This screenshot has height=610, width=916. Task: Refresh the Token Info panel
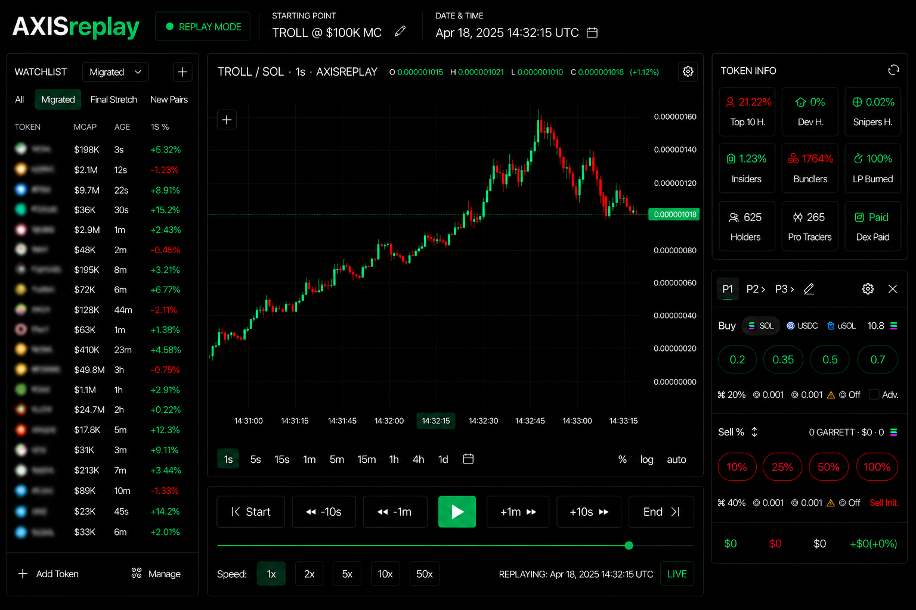tap(893, 70)
